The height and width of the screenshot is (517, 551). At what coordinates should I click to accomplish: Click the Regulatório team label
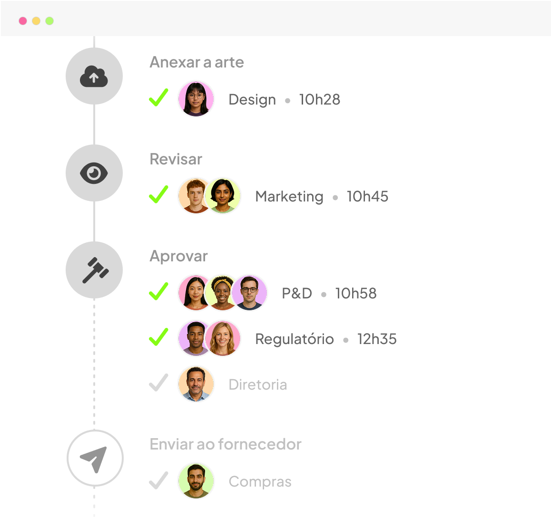(294, 339)
